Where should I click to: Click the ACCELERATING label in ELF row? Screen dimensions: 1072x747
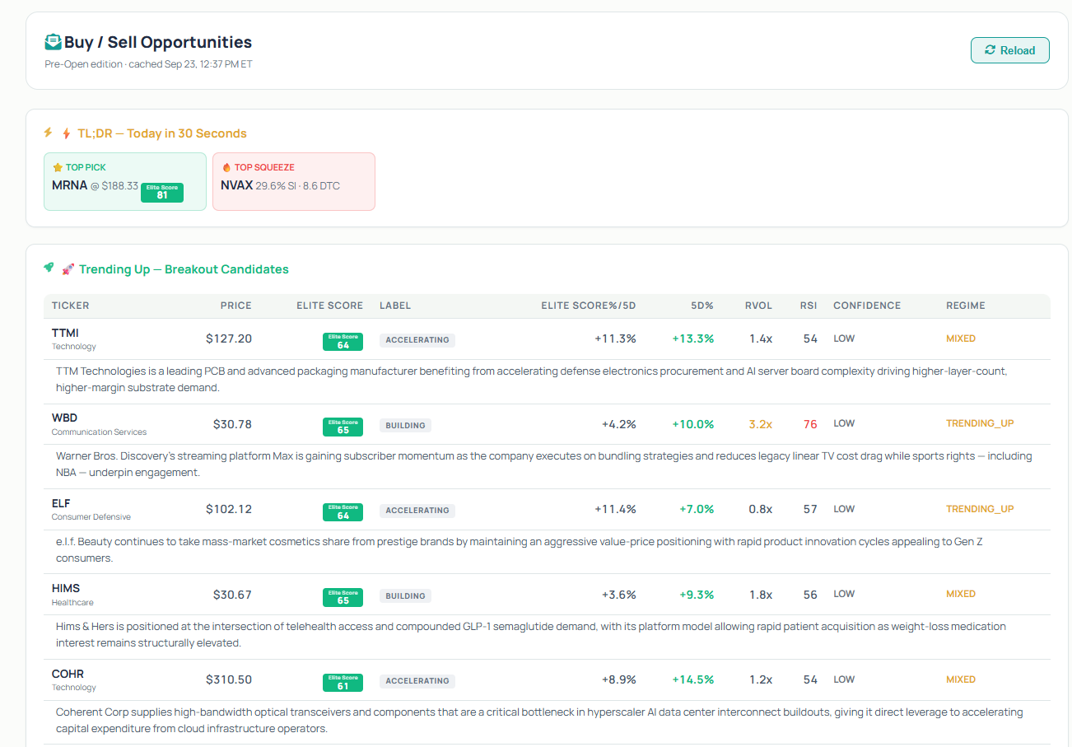pos(417,511)
